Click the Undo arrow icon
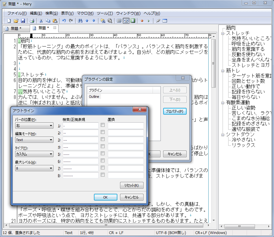 [x=64, y=21]
